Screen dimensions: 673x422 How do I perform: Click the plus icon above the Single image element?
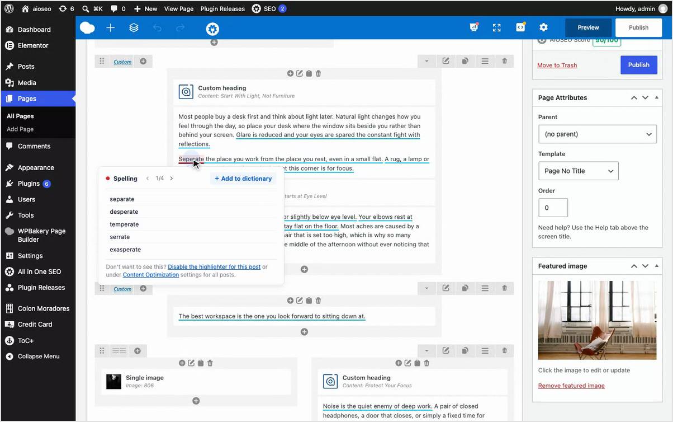(182, 363)
